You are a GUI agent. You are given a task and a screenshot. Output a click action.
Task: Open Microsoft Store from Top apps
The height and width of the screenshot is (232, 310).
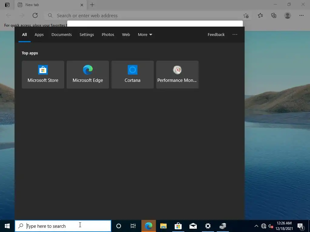coord(43,75)
